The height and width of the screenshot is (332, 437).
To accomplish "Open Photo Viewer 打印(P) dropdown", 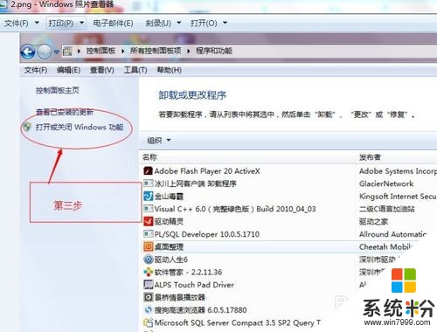I will 66,23.
